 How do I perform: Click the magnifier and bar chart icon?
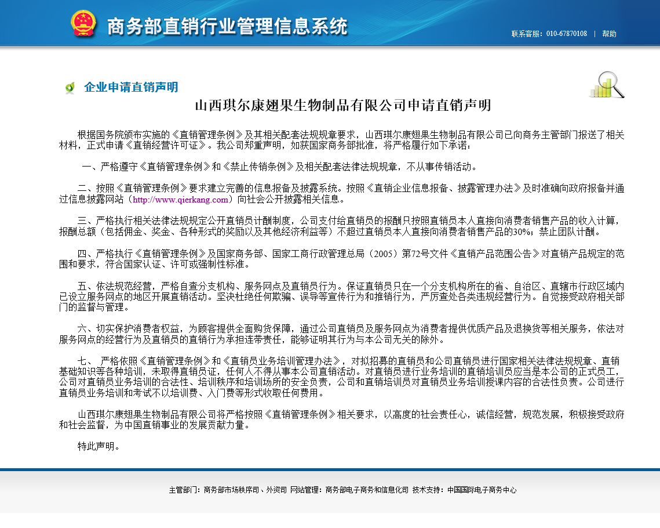tap(607, 85)
